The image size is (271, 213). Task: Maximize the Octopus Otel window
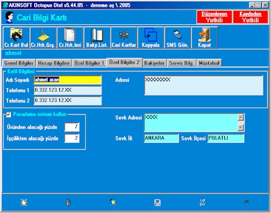[x=258, y=5]
